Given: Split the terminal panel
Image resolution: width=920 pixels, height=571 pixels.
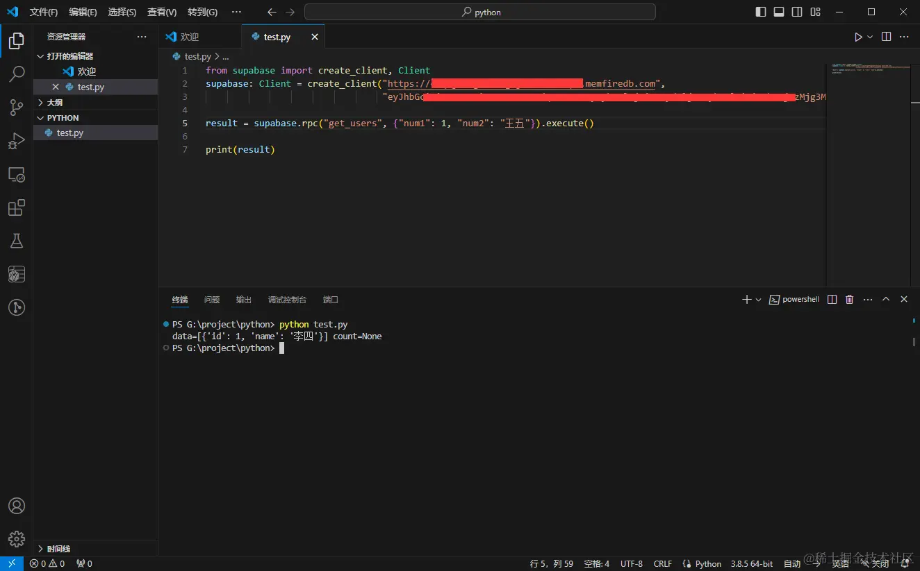Looking at the screenshot, I should click(832, 299).
